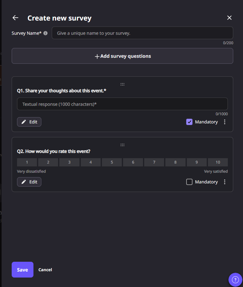Click the back arrow icon
The image size is (243, 287).
click(15, 18)
